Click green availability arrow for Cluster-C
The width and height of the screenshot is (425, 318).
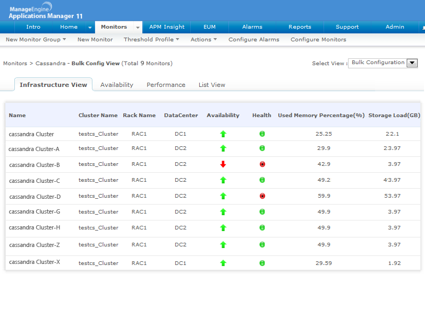223,180
